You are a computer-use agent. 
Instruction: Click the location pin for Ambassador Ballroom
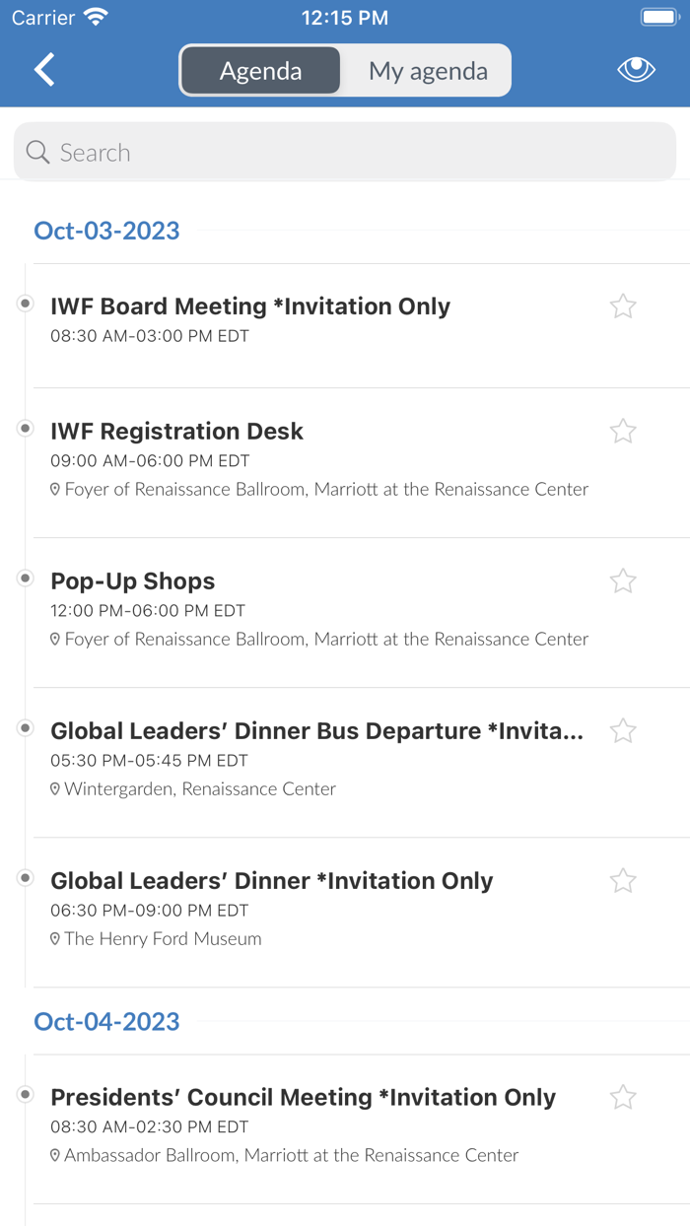(56, 1155)
